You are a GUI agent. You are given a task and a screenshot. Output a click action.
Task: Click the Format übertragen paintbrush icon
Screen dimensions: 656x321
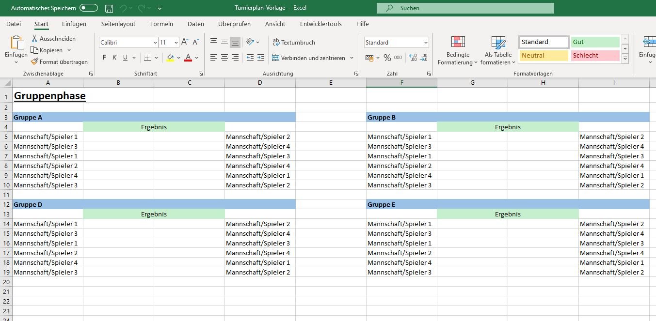pyautogui.click(x=34, y=62)
